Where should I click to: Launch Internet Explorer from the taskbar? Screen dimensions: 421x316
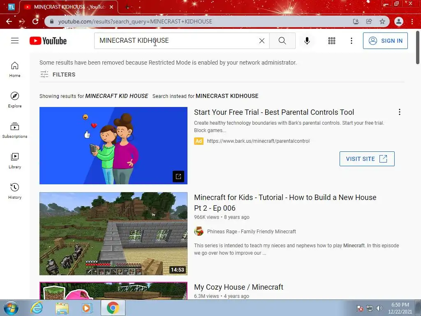tap(37, 308)
